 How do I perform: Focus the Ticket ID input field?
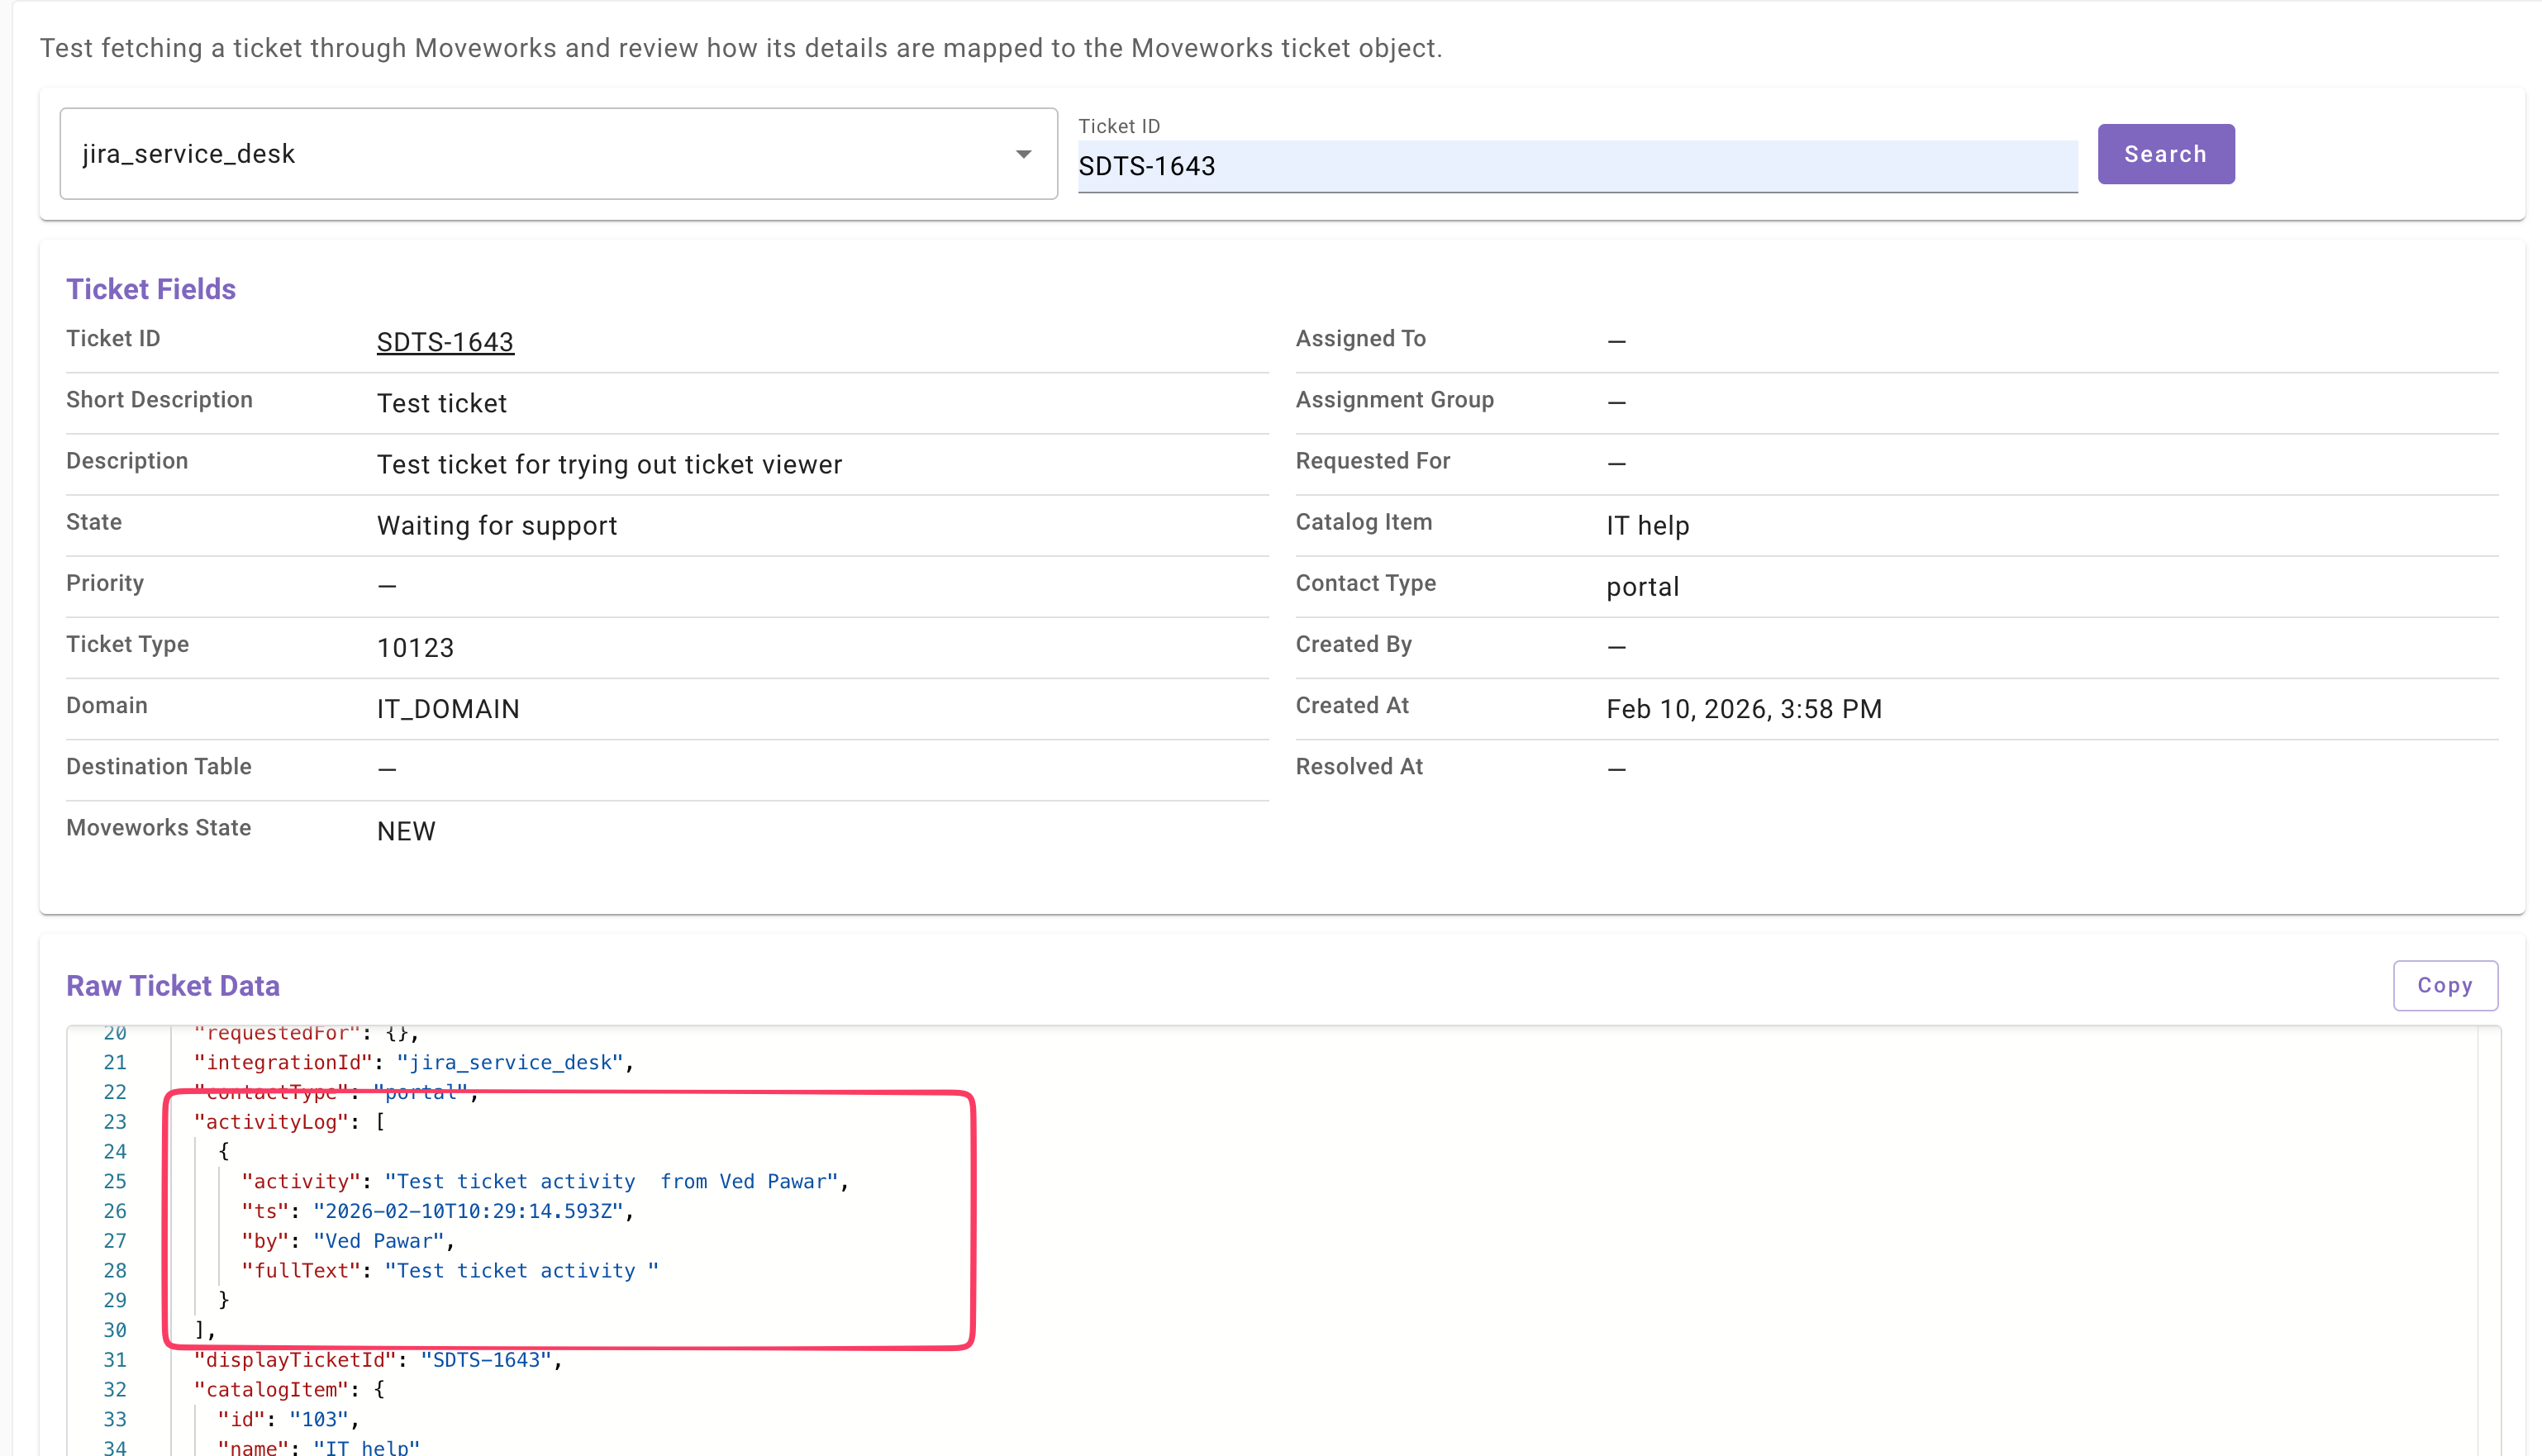tap(1575, 166)
